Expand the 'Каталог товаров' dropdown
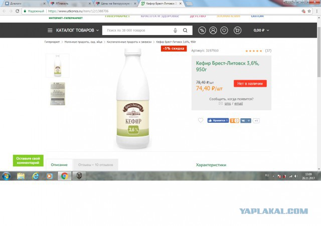Image resolution: width=321 pixels, height=226 pixels. point(77,31)
